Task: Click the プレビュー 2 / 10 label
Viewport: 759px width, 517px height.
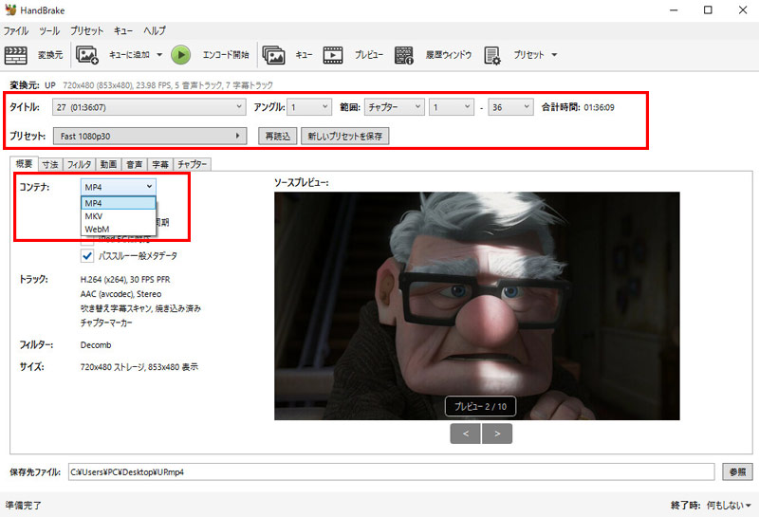Action: [480, 407]
